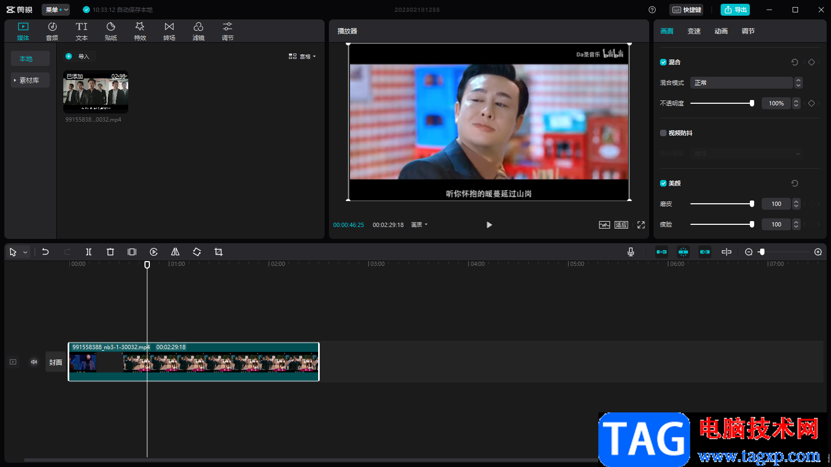Open the 快捷键 (Shortcuts) button
The image size is (831, 467).
(x=686, y=10)
